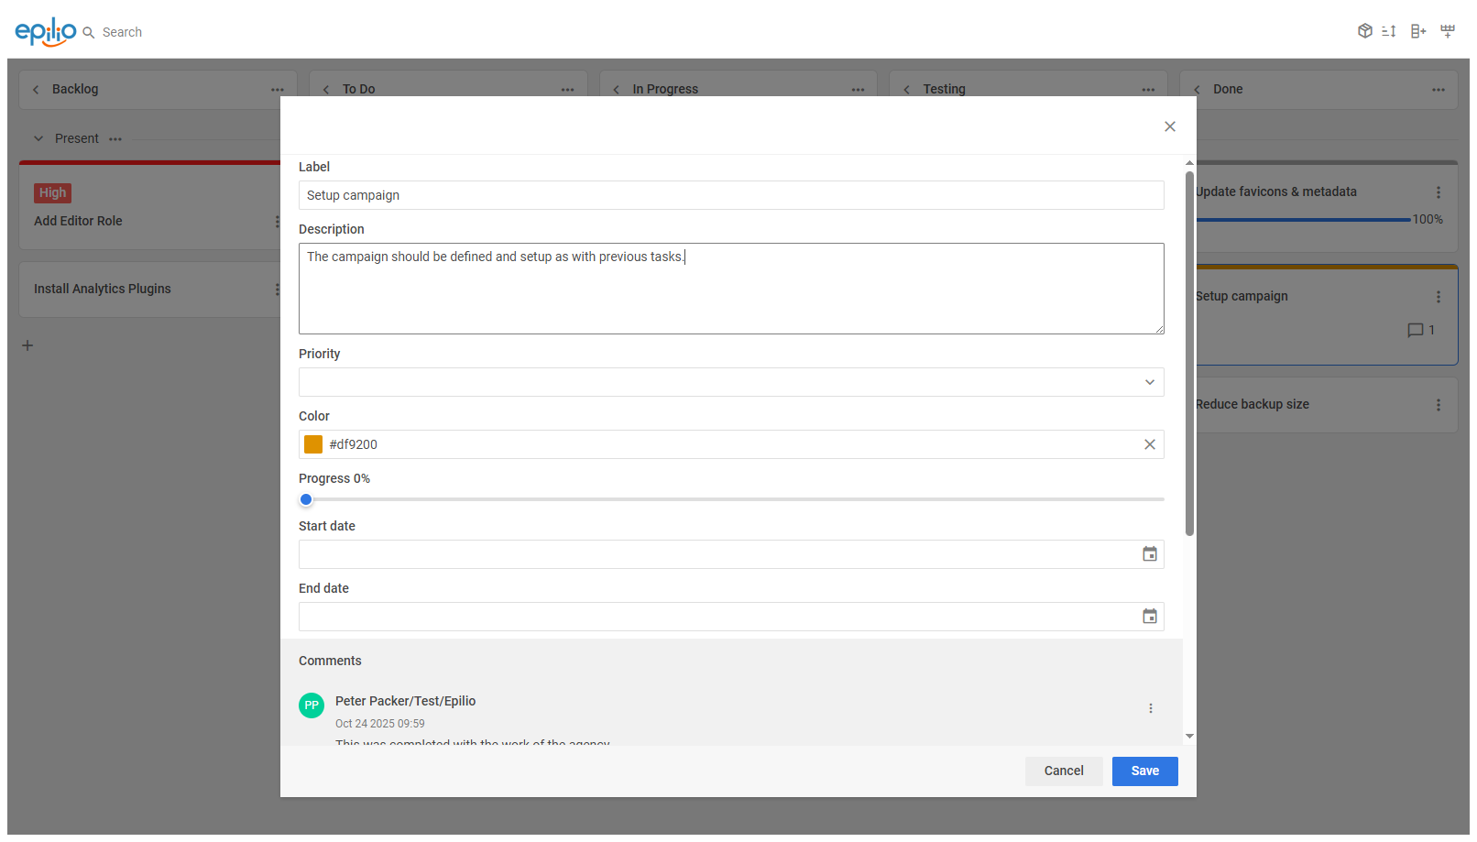
Task: Click the add swimlane row icon
Action: (x=1448, y=31)
